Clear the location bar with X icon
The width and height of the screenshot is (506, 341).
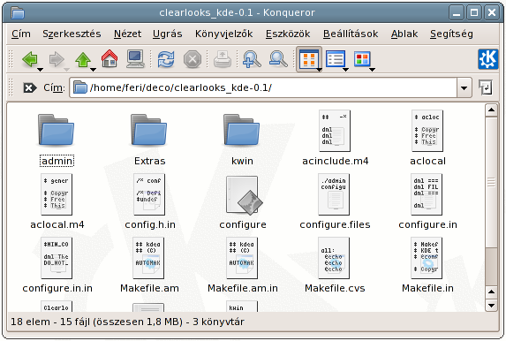pos(30,87)
